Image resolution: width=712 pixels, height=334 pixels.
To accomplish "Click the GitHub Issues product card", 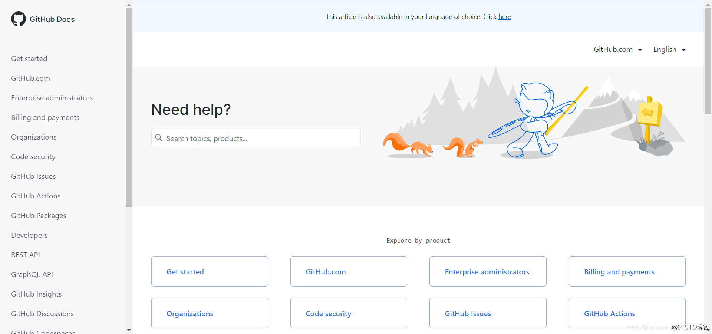I will (x=488, y=313).
